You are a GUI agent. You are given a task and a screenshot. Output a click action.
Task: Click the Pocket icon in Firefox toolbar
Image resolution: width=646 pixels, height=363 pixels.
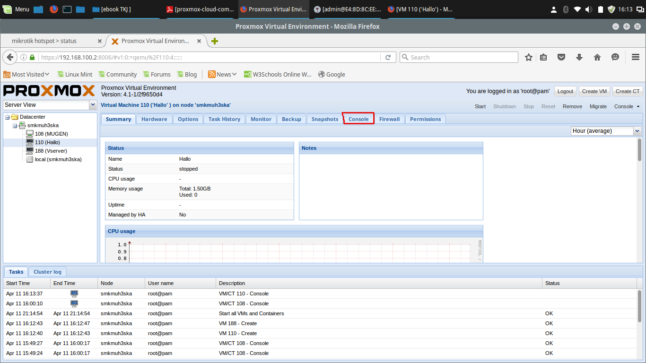pyautogui.click(x=561, y=57)
